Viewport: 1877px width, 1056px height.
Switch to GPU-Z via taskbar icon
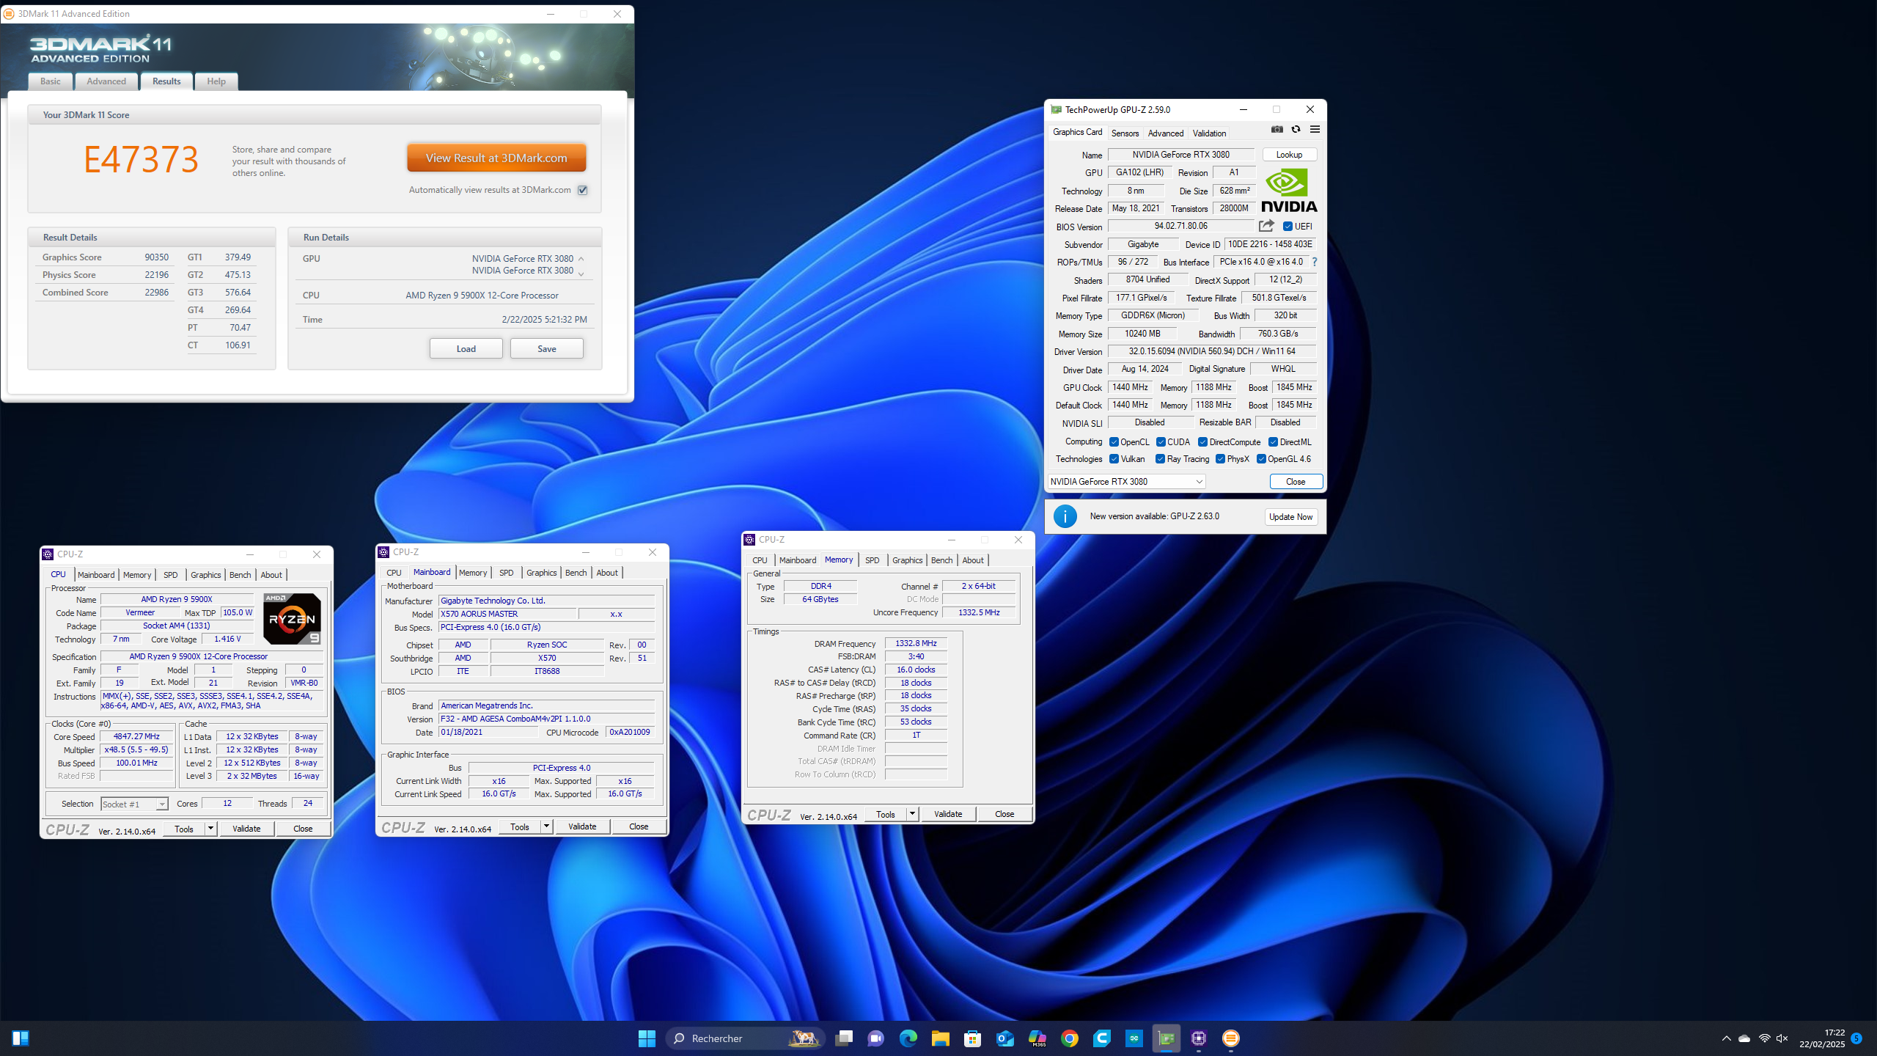(x=1167, y=1038)
